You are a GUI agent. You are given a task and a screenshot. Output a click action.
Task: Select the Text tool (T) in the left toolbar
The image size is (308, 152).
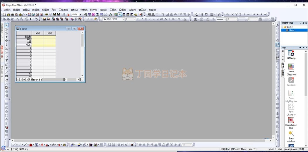click(x=7, y=60)
